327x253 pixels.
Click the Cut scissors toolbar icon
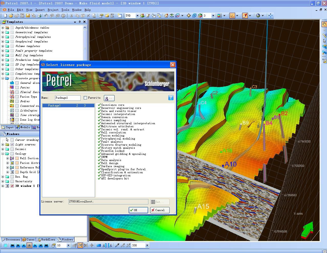71,16
